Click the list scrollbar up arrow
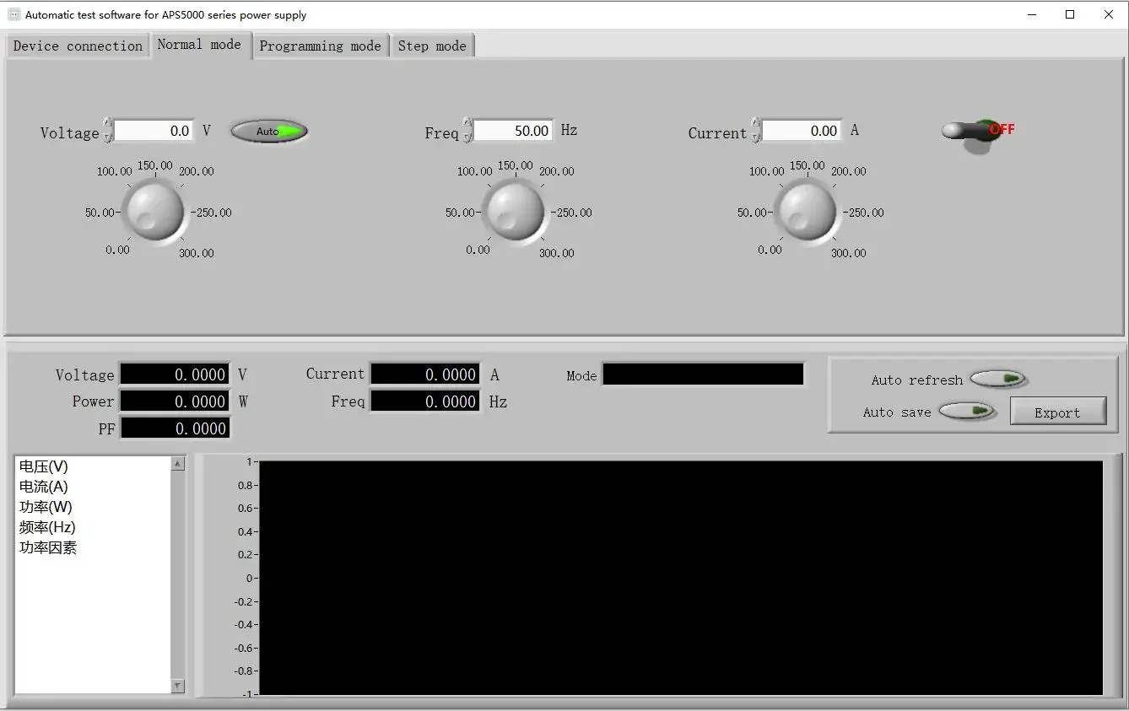 point(177,464)
